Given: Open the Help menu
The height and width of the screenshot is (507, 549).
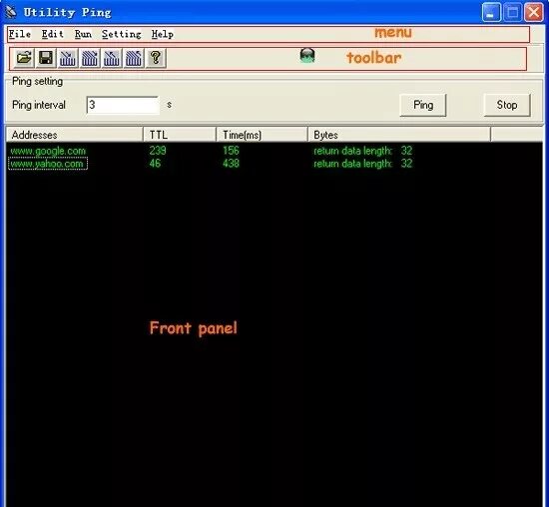Looking at the screenshot, I should pos(163,34).
